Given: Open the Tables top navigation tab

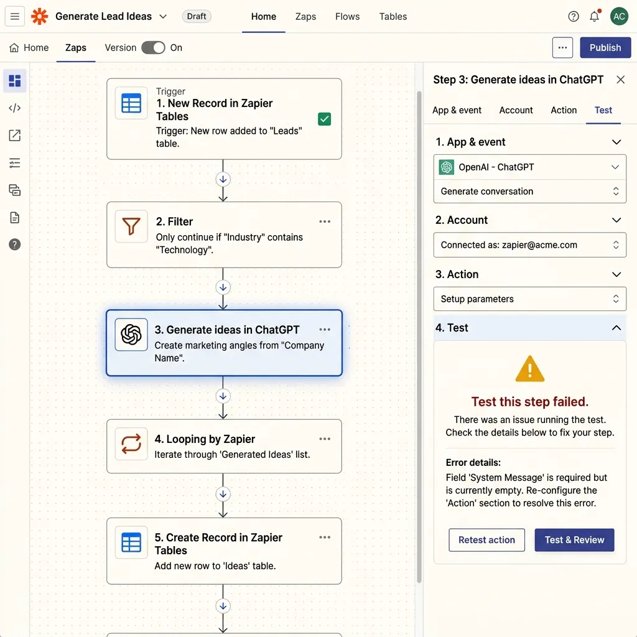Looking at the screenshot, I should (x=393, y=17).
